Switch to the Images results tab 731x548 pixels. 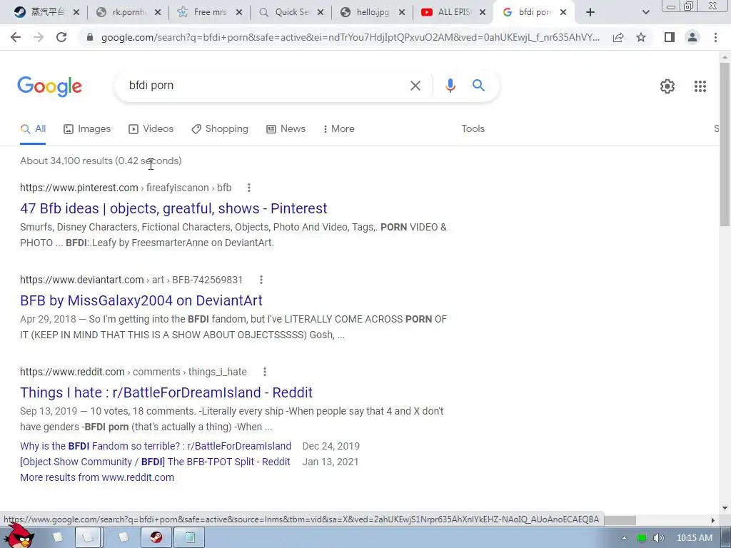[87, 129]
